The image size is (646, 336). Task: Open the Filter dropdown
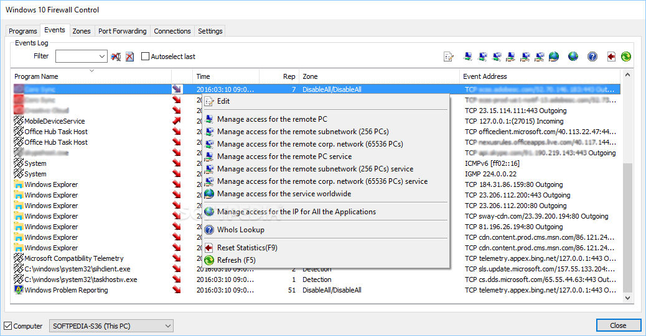[102, 57]
